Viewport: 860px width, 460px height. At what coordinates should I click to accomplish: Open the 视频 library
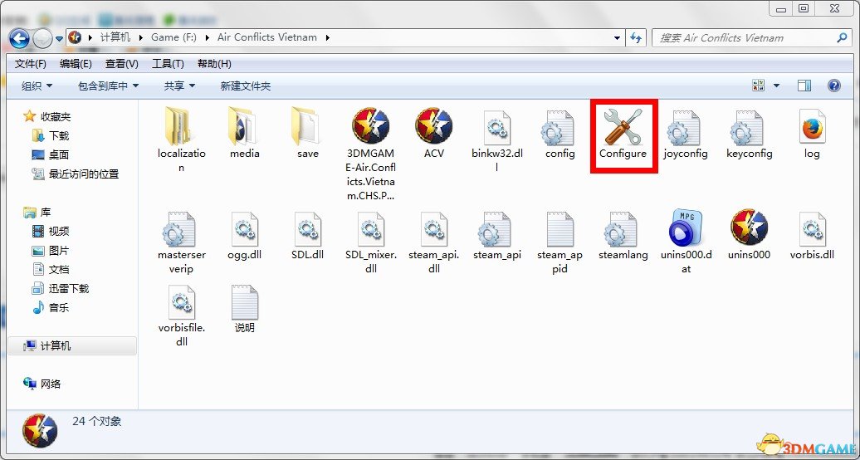[x=59, y=231]
